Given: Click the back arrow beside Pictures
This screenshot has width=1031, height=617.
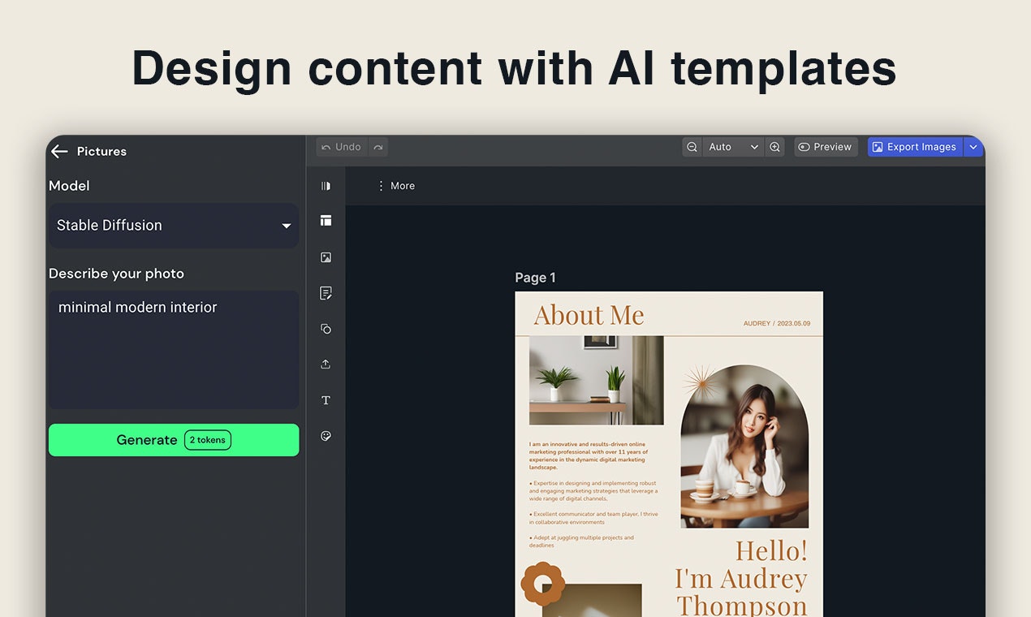Looking at the screenshot, I should pyautogui.click(x=59, y=152).
